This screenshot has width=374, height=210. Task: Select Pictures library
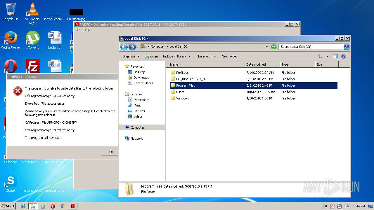coord(136,111)
